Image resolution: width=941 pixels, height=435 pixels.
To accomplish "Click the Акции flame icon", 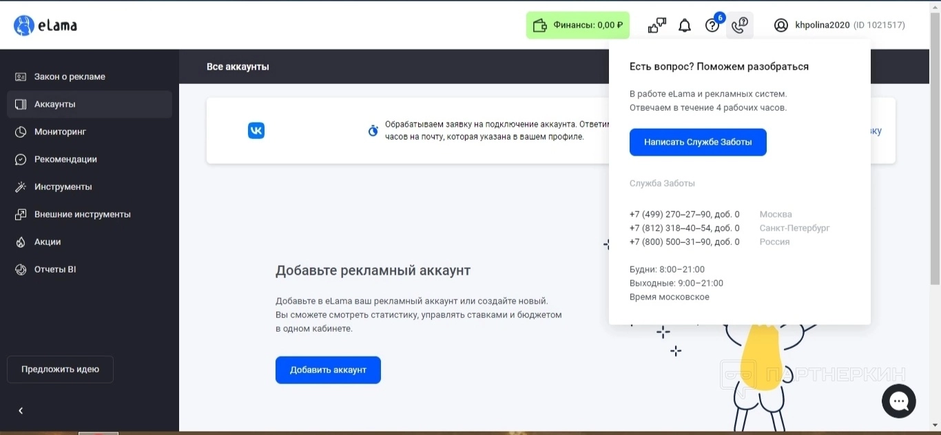I will pyautogui.click(x=21, y=242).
